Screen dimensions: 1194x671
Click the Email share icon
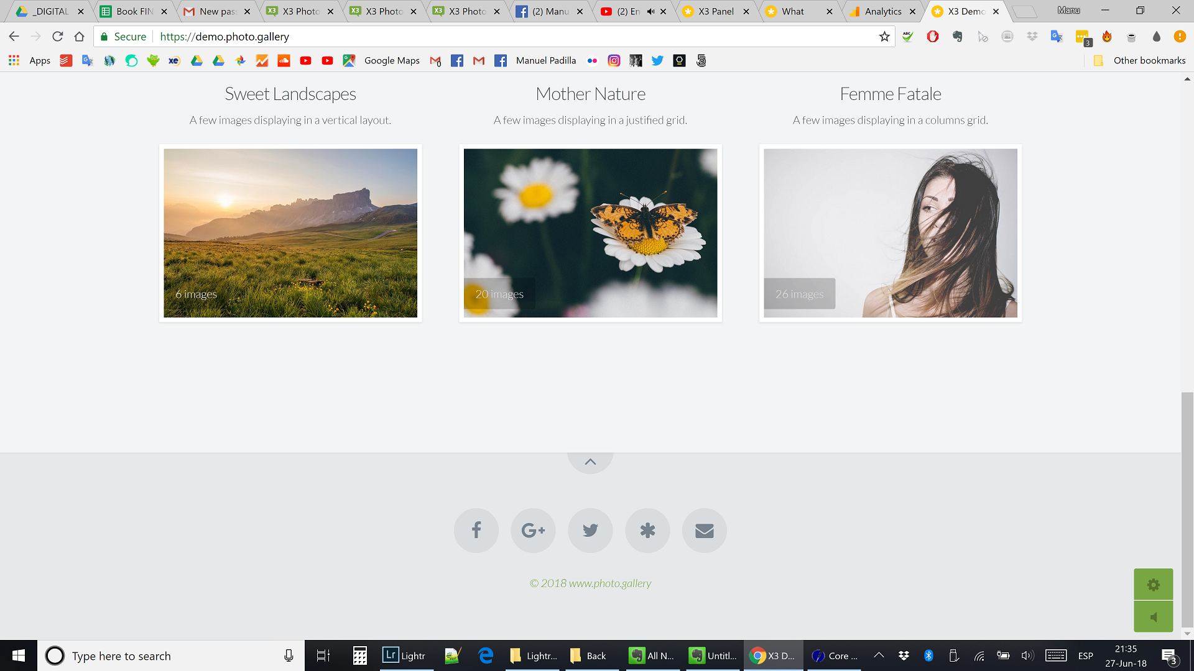pos(703,529)
